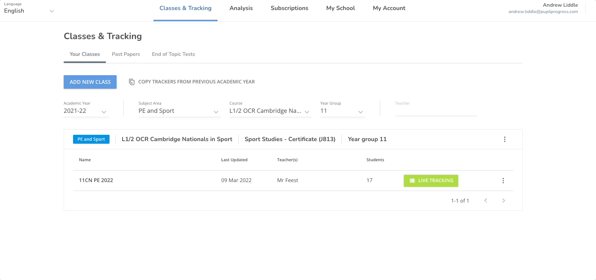Viewport: 596px width, 280px height.
Task: Open the three-dot menu for 11CN PE 2022
Action: [x=503, y=181]
